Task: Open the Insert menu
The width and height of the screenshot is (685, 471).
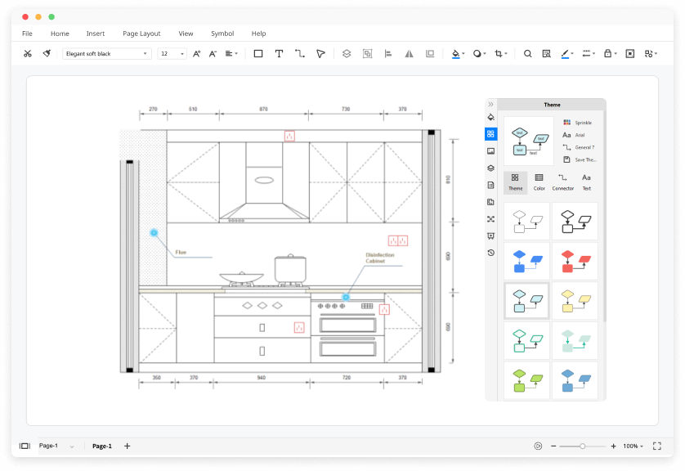Action: click(x=96, y=34)
